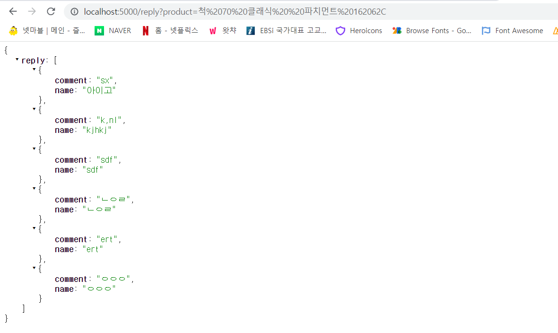Collapse the object containing comment "k,nl"
This screenshot has width=558, height=333.
(x=34, y=109)
